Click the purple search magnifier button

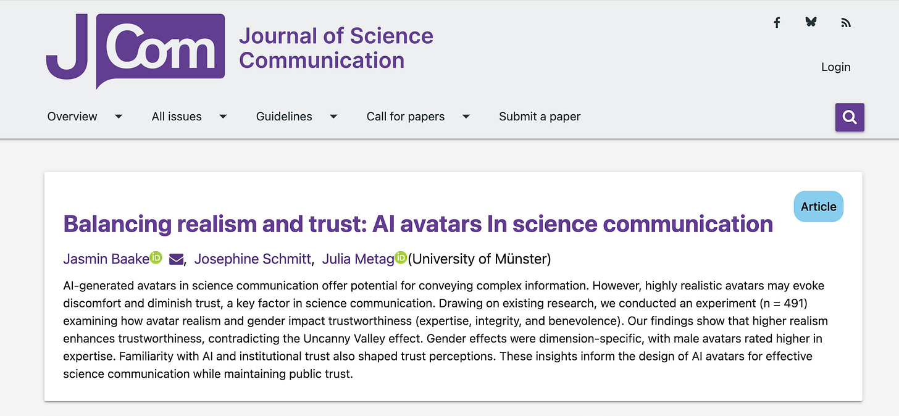click(850, 117)
